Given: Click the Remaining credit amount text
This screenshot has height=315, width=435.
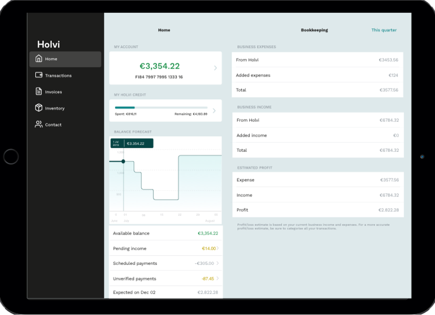Looking at the screenshot, I should pos(191,114).
